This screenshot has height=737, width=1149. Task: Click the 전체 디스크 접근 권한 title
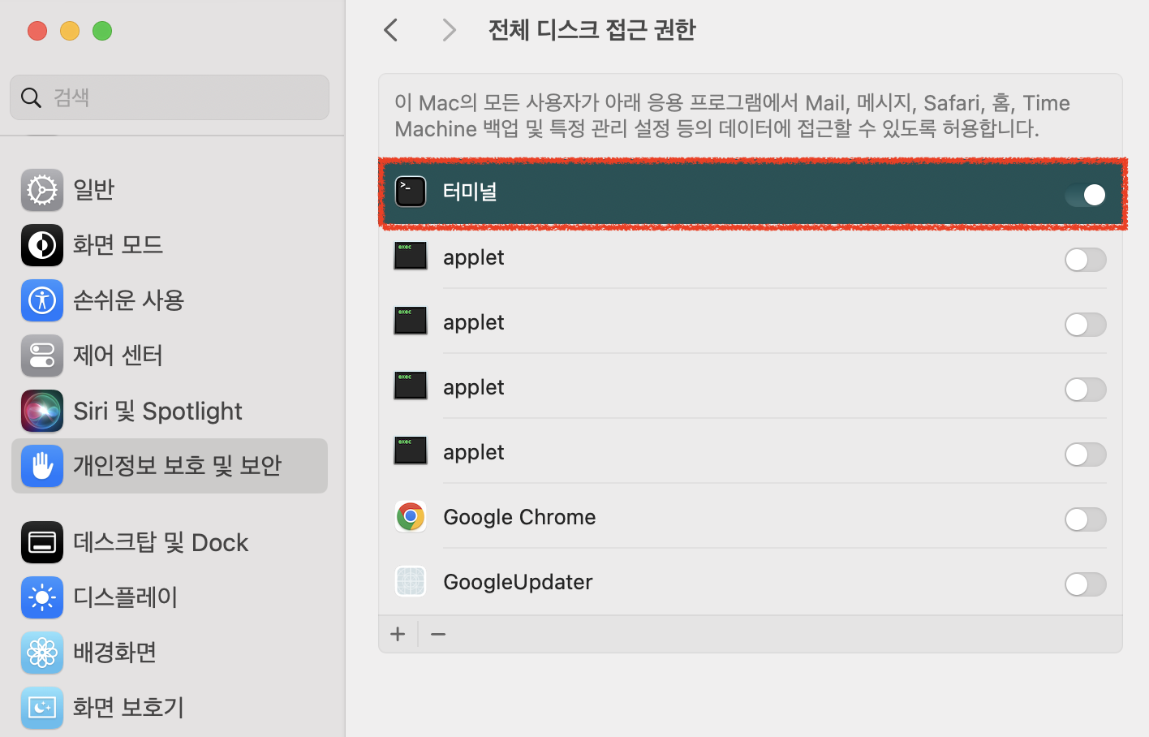click(592, 30)
